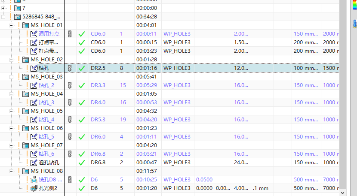The width and height of the screenshot is (357, 196).
Task: Click the 0.0500 stock value
Action: (x=204, y=180)
